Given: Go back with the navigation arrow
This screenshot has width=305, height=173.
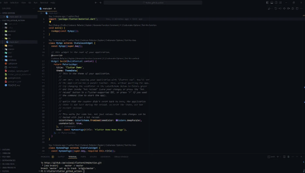Looking at the screenshot, I should pyautogui.click(x=96, y=3).
